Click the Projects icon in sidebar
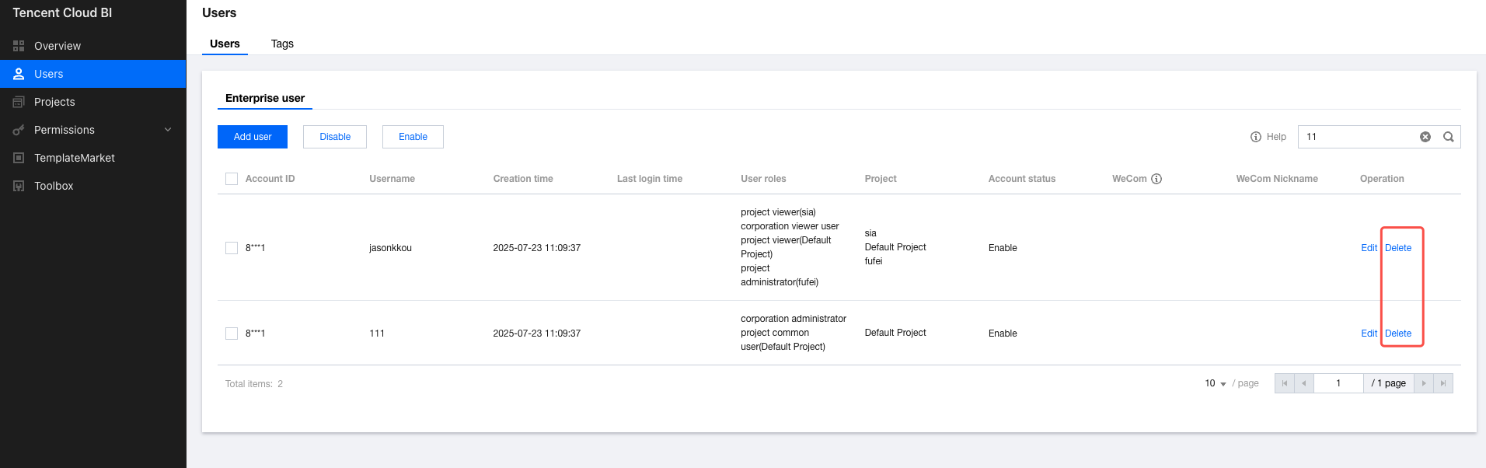 (x=19, y=102)
